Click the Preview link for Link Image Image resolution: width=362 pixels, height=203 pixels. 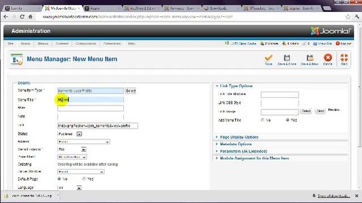334,110
